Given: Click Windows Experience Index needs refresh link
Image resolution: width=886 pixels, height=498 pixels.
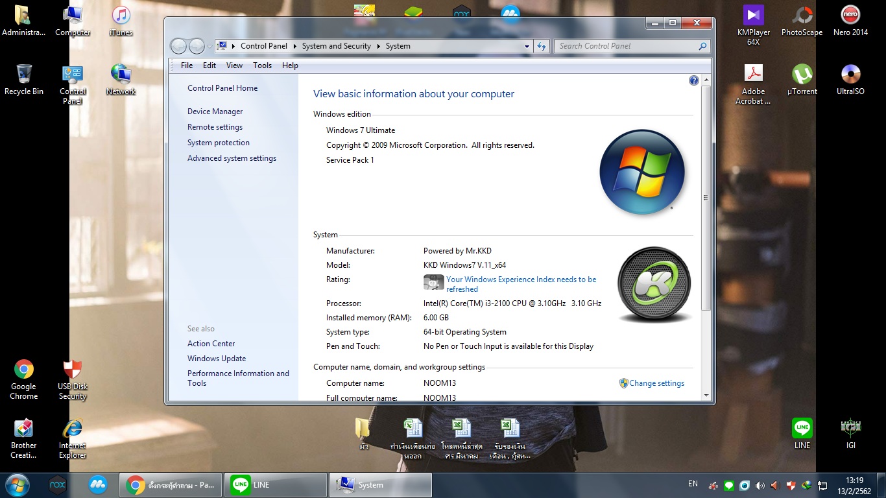Looking at the screenshot, I should [521, 284].
